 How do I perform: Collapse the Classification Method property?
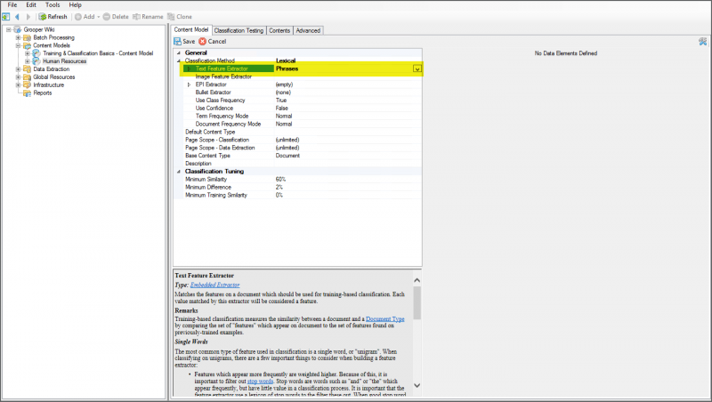pyautogui.click(x=179, y=60)
